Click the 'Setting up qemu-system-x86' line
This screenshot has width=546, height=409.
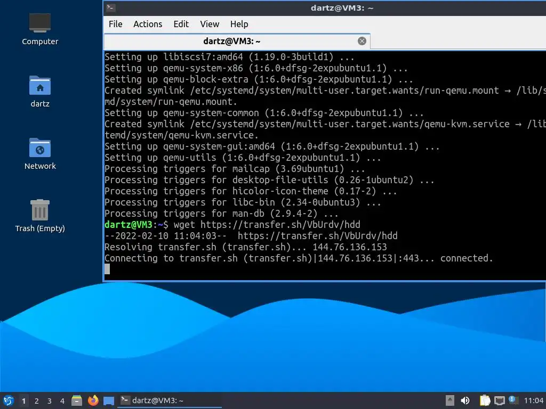click(x=256, y=68)
